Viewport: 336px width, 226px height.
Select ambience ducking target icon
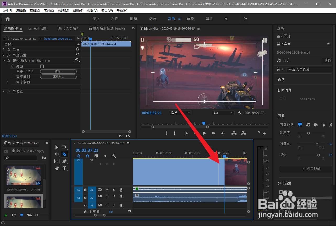click(x=324, y=125)
